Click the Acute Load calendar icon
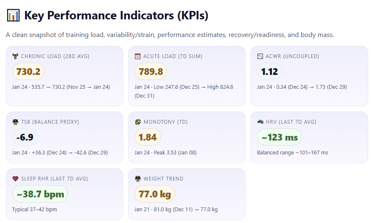Screen dimensions: 372x223 pyautogui.click(x=137, y=56)
